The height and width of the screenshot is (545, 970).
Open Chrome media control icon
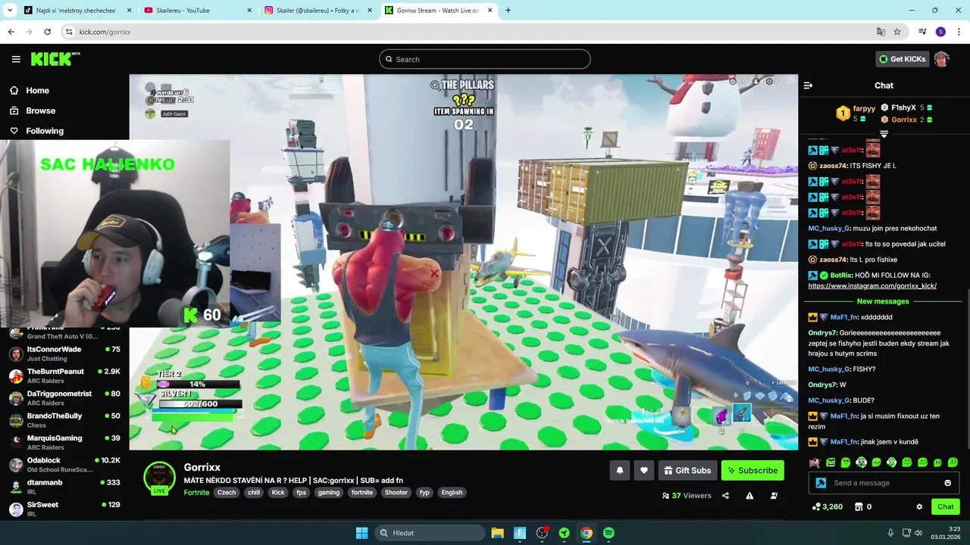(x=922, y=32)
